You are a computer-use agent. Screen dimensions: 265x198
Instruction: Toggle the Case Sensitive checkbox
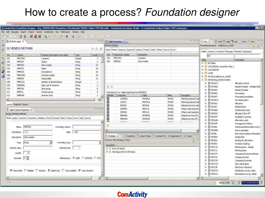80,171
